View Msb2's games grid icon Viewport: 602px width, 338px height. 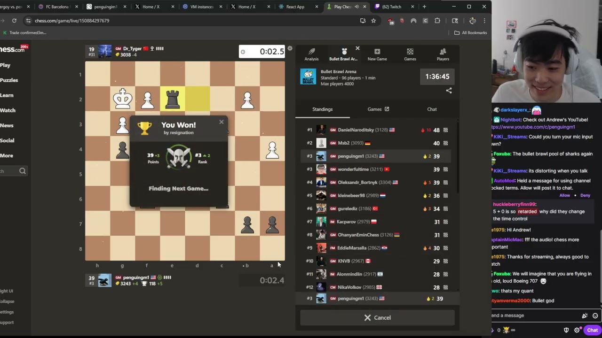coord(445,143)
